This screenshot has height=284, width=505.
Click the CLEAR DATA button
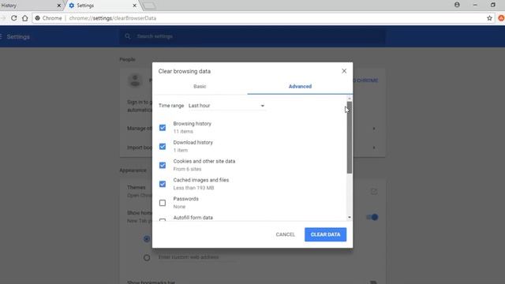(x=325, y=234)
